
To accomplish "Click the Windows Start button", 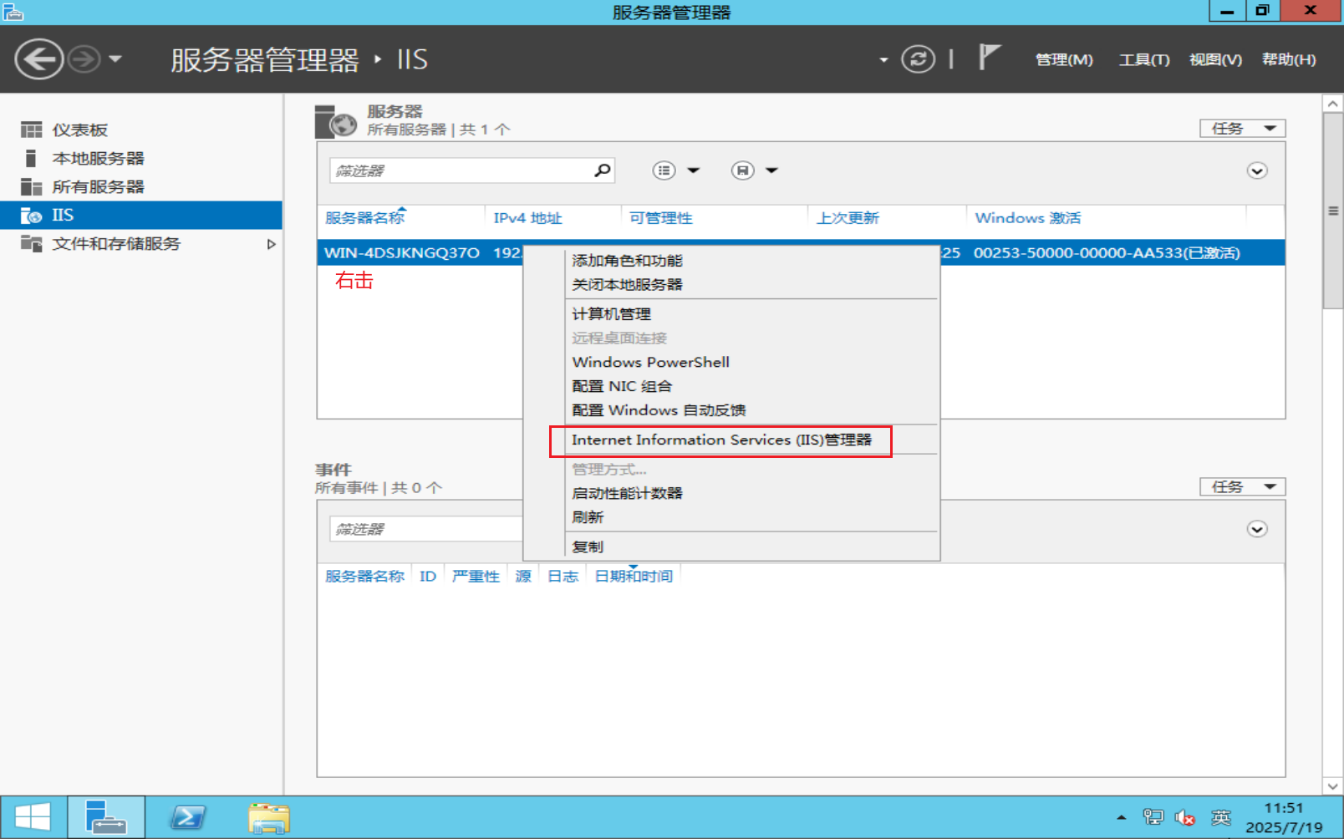I will 33,816.
